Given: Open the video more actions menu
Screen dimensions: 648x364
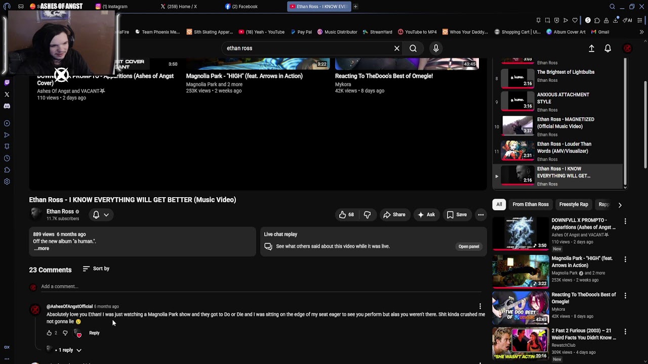Looking at the screenshot, I should pos(481,215).
